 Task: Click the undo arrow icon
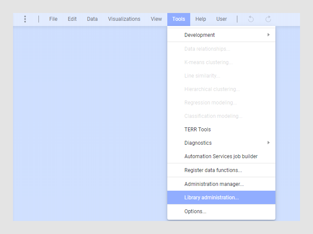(251, 19)
